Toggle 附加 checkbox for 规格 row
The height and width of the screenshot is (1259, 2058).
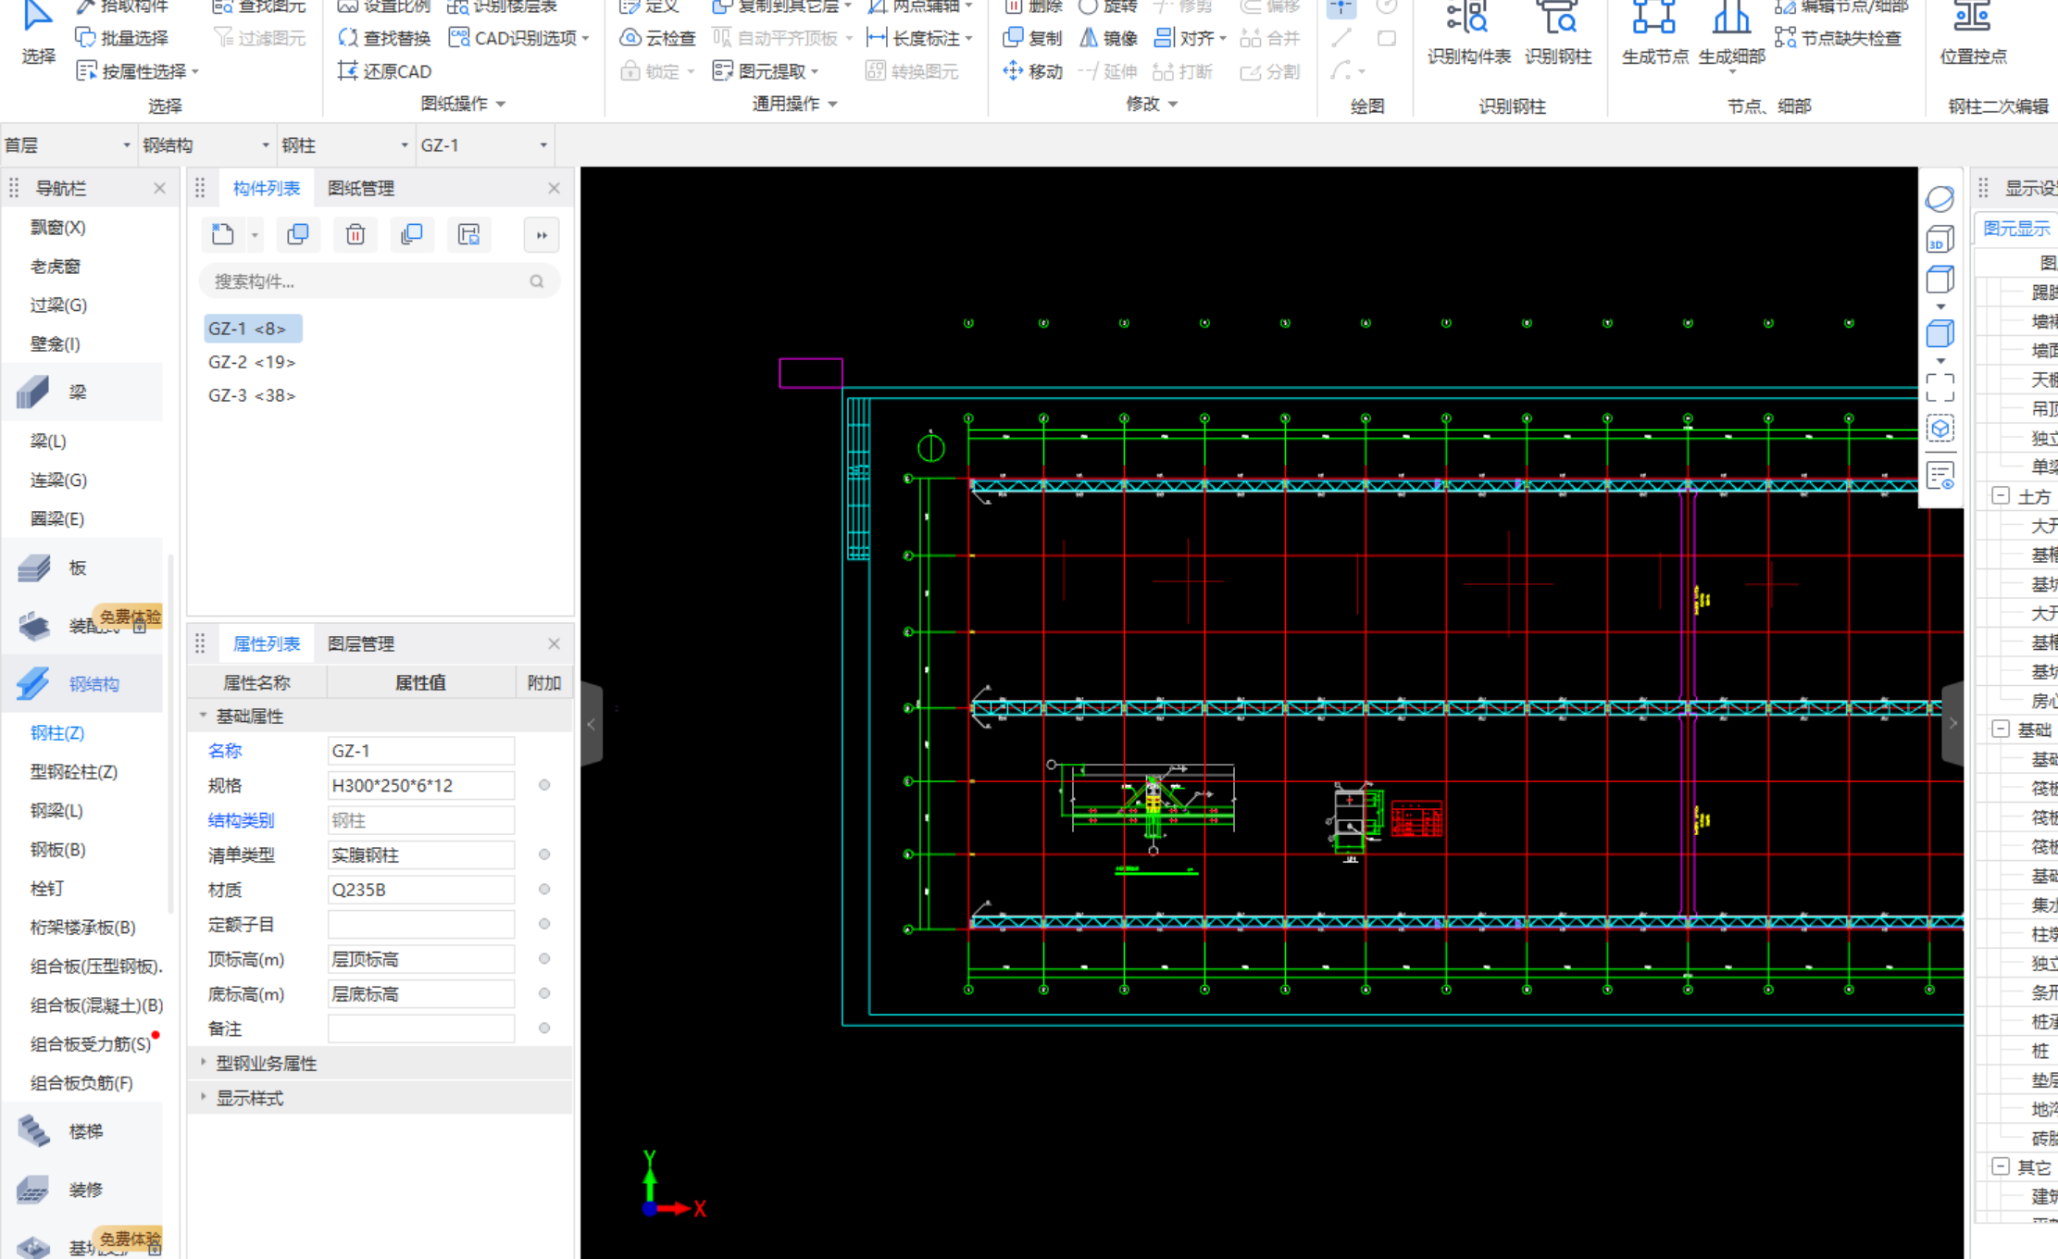[544, 785]
